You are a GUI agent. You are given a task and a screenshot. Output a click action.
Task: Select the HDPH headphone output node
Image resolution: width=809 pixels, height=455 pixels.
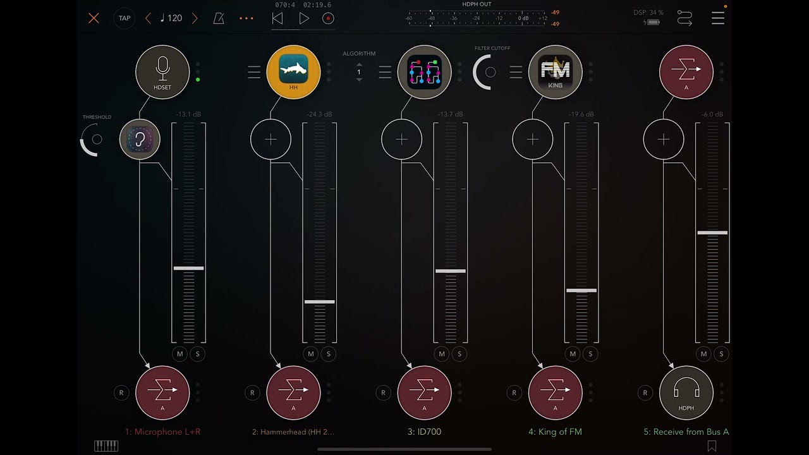[x=686, y=392]
